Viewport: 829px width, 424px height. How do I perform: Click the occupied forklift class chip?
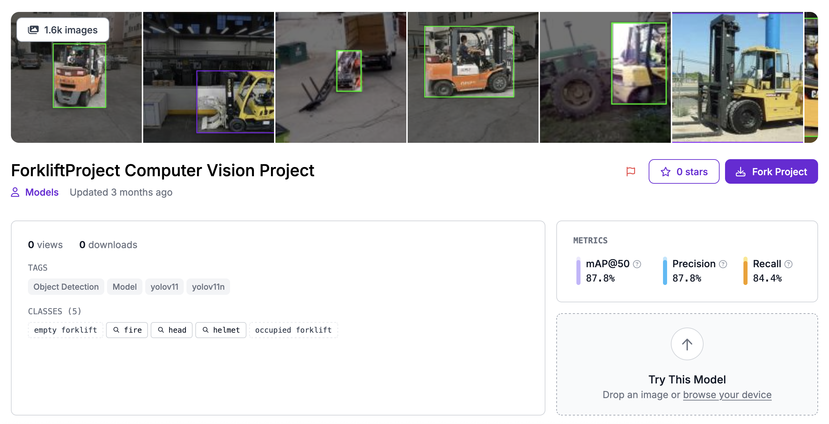pos(293,330)
